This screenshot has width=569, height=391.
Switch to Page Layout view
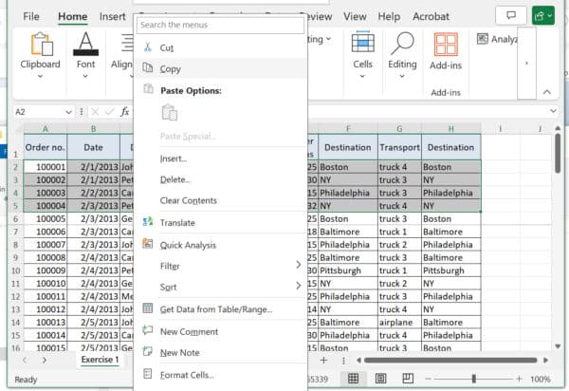[380, 379]
